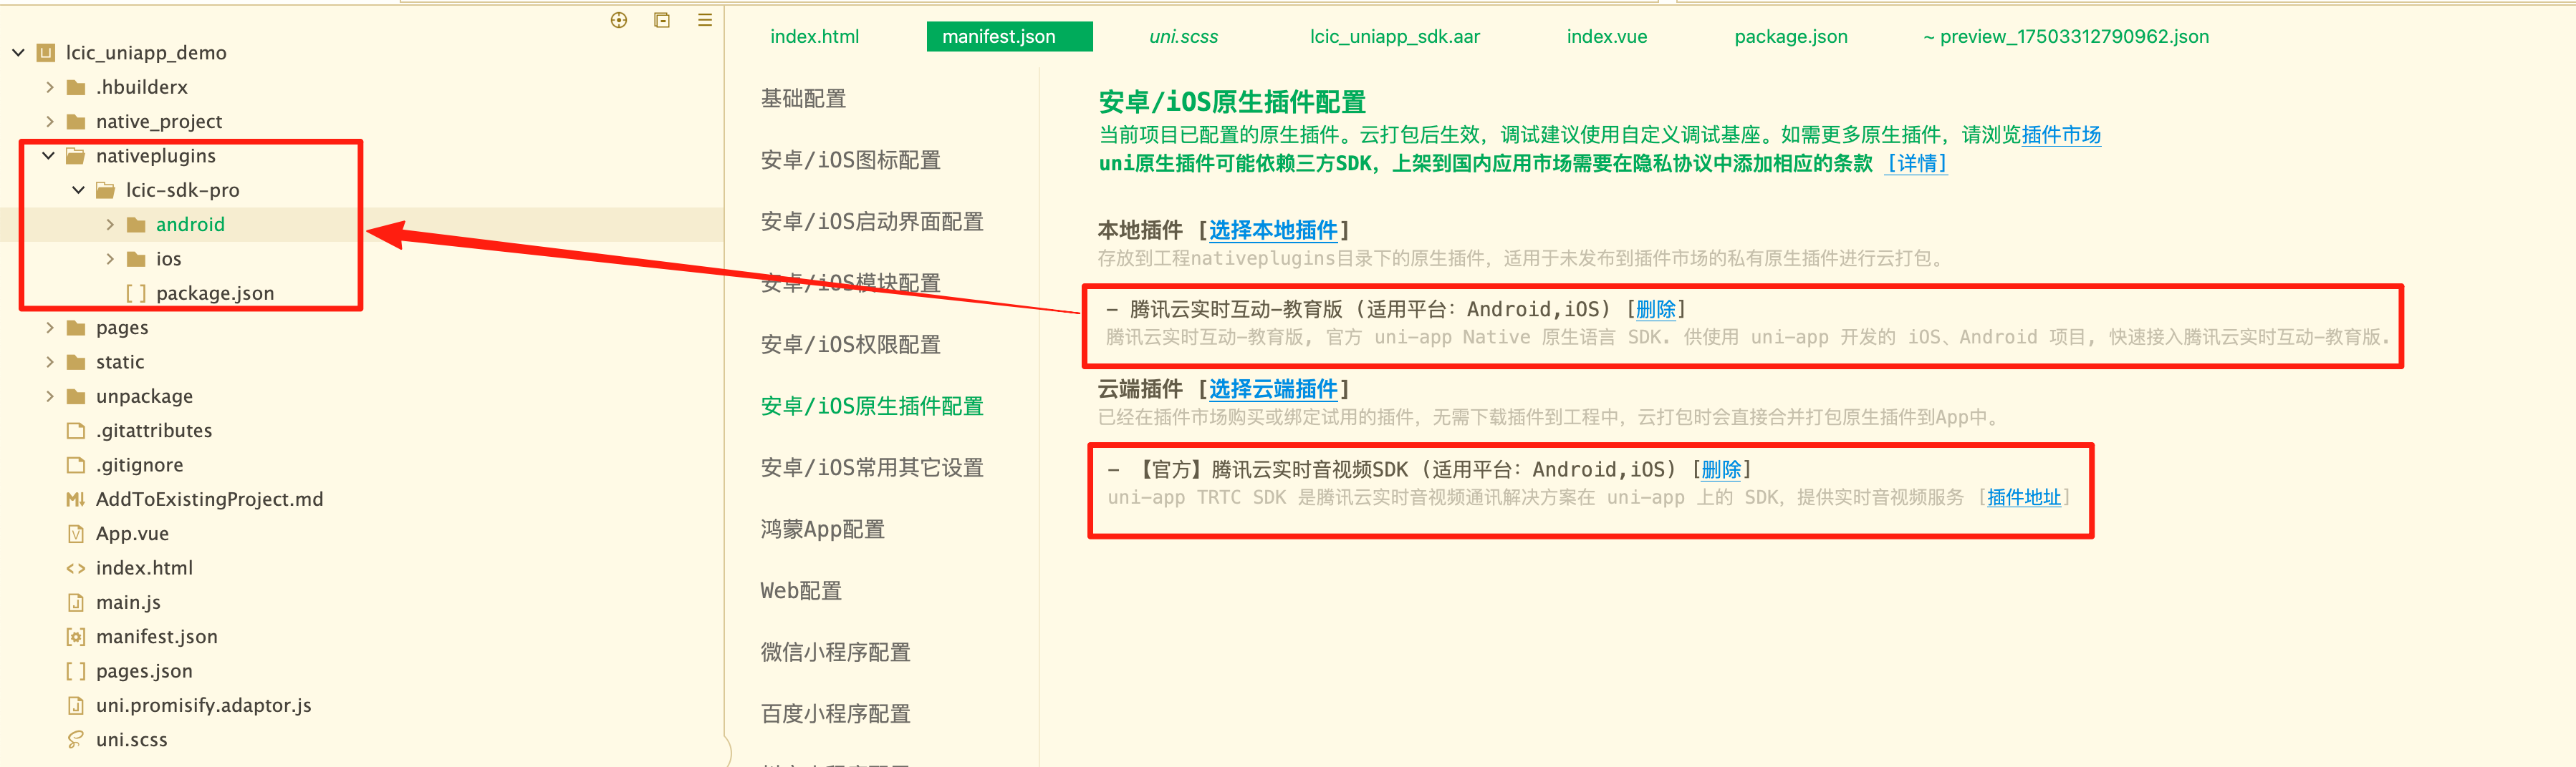
Task: Open the 安卓/iOS图标配置 section
Action: tap(850, 161)
